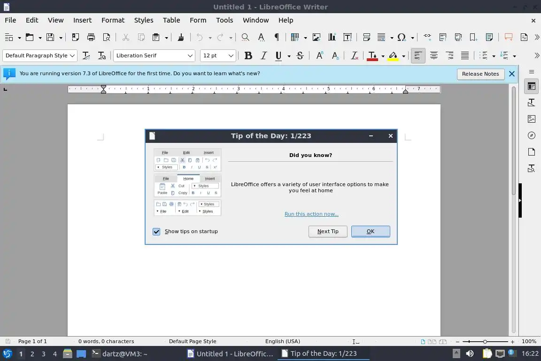Click Update Selected Style icon
The width and height of the screenshot is (541, 361).
pyautogui.click(x=86, y=55)
